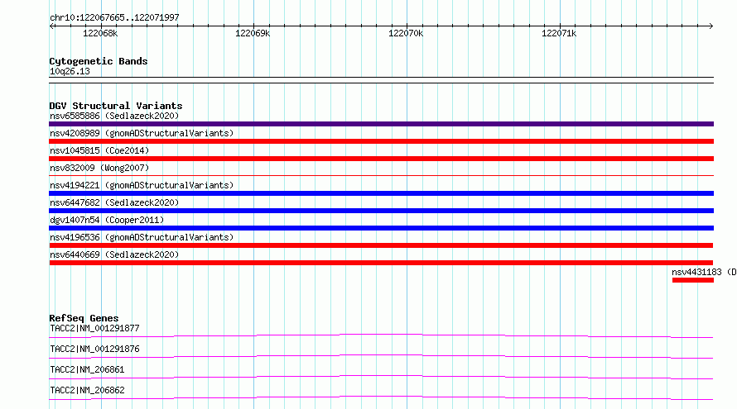This screenshot has height=409, width=737.
Task: Click the nsv4194221 (gnomADStructuralVariants) label
Action: coord(142,185)
